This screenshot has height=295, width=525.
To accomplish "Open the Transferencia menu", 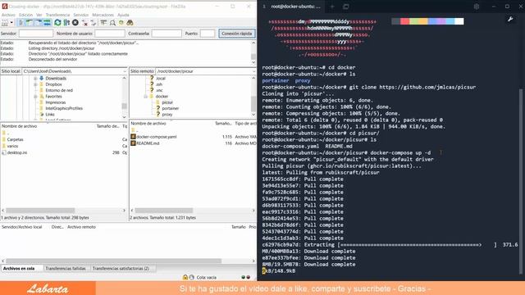I will point(57,15).
